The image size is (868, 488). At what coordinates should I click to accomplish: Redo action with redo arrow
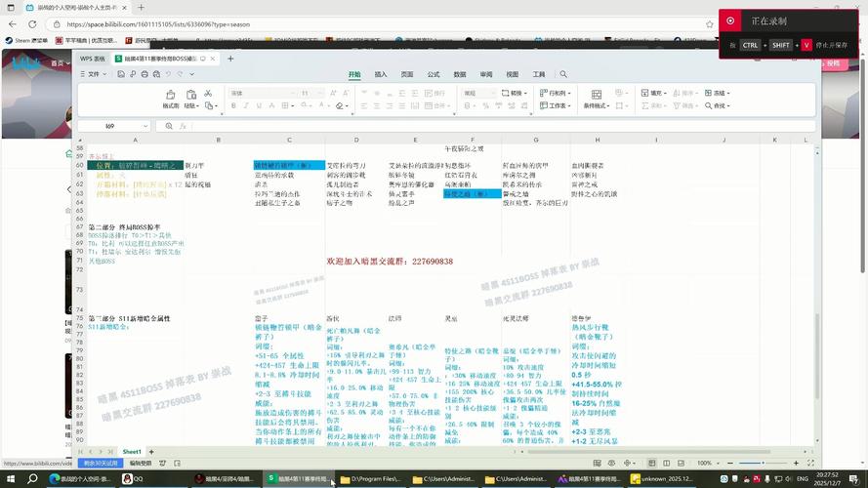click(180, 74)
